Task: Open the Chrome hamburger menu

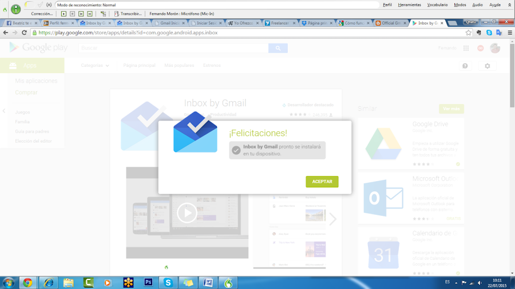Action: pos(510,33)
